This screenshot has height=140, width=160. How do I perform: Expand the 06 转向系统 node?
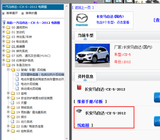coord(3,51)
